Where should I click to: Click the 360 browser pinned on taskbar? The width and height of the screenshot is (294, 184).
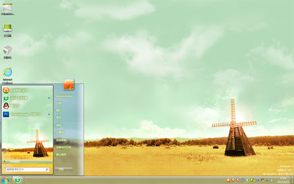pyautogui.click(x=18, y=180)
